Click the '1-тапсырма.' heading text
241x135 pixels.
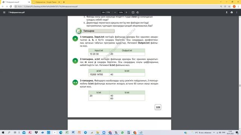pyautogui.click(x=87, y=37)
